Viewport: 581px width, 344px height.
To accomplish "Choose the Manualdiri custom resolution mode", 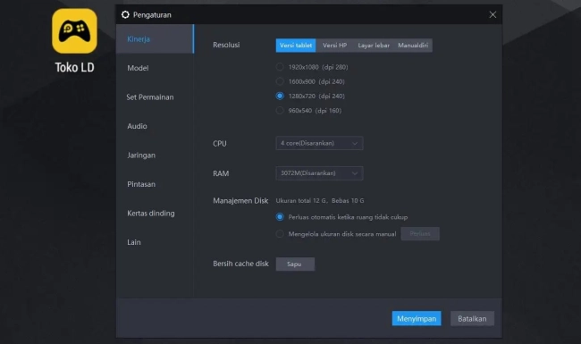I will (413, 46).
